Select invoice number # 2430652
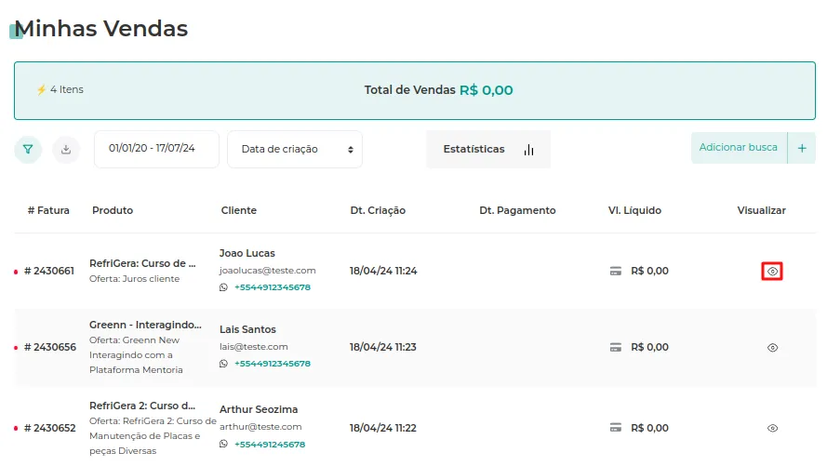827x466 pixels. click(x=50, y=428)
